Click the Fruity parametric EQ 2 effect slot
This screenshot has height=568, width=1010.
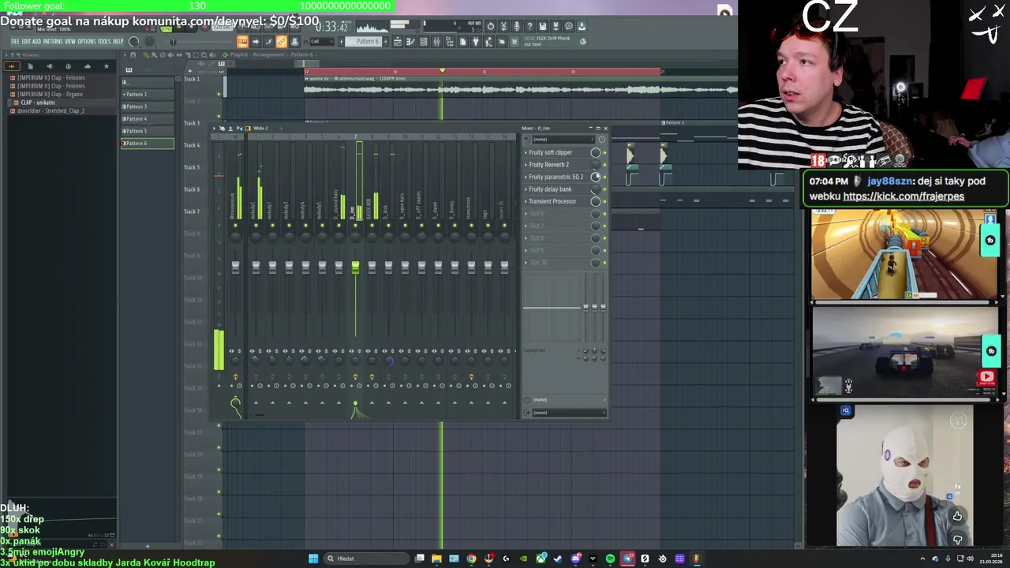click(x=555, y=177)
